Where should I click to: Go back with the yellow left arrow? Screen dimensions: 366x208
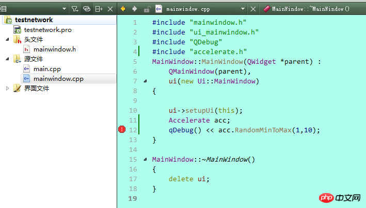[x=123, y=9]
